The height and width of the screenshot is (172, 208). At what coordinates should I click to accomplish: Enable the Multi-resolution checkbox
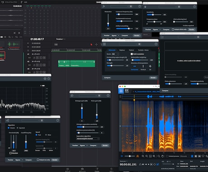(132, 54)
